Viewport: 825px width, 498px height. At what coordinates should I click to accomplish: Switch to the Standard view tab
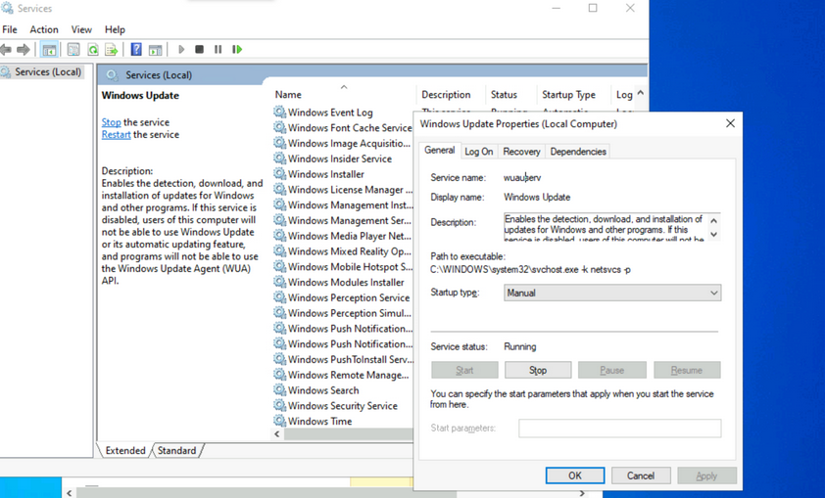tap(176, 450)
